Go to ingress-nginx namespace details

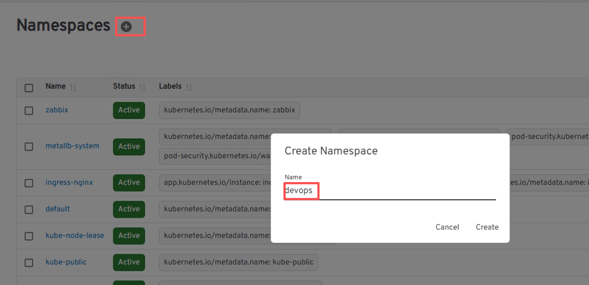69,183
